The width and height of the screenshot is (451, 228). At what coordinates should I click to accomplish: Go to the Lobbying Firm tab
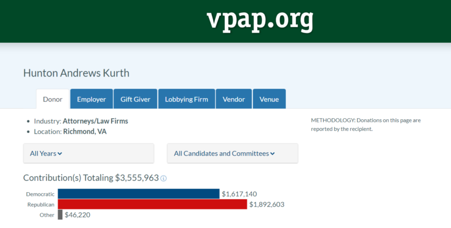click(186, 99)
